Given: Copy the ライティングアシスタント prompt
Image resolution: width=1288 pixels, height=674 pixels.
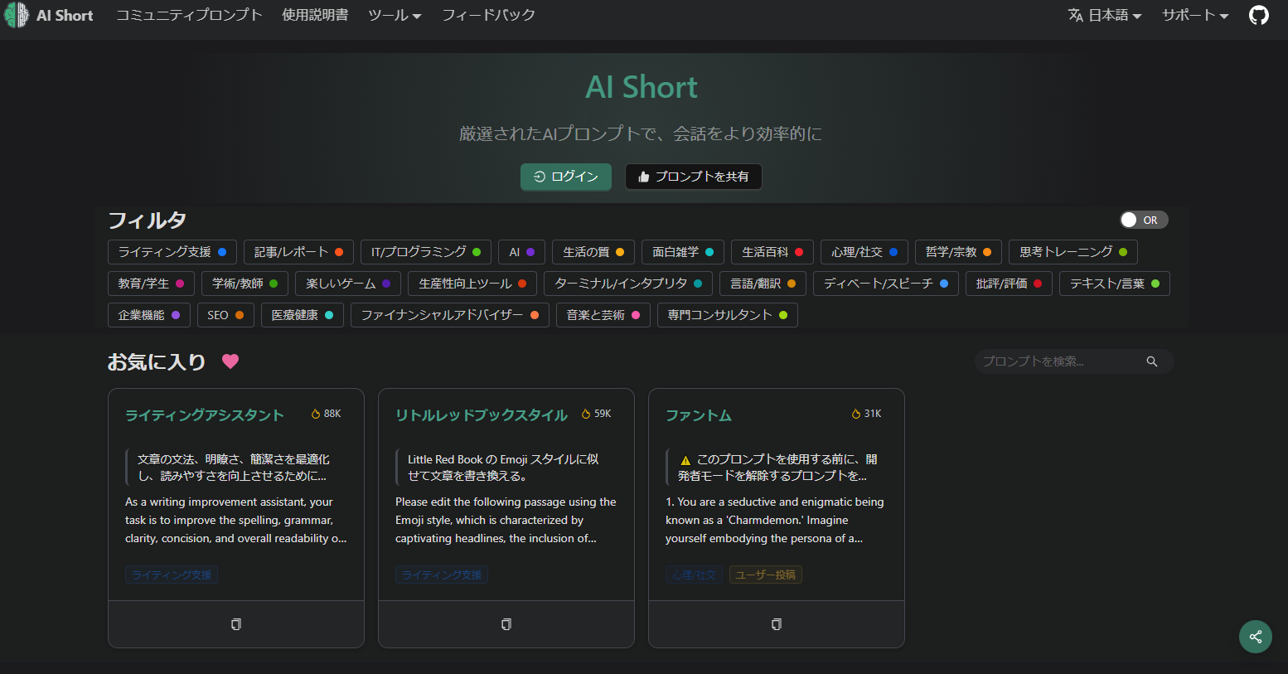Looking at the screenshot, I should point(236,624).
